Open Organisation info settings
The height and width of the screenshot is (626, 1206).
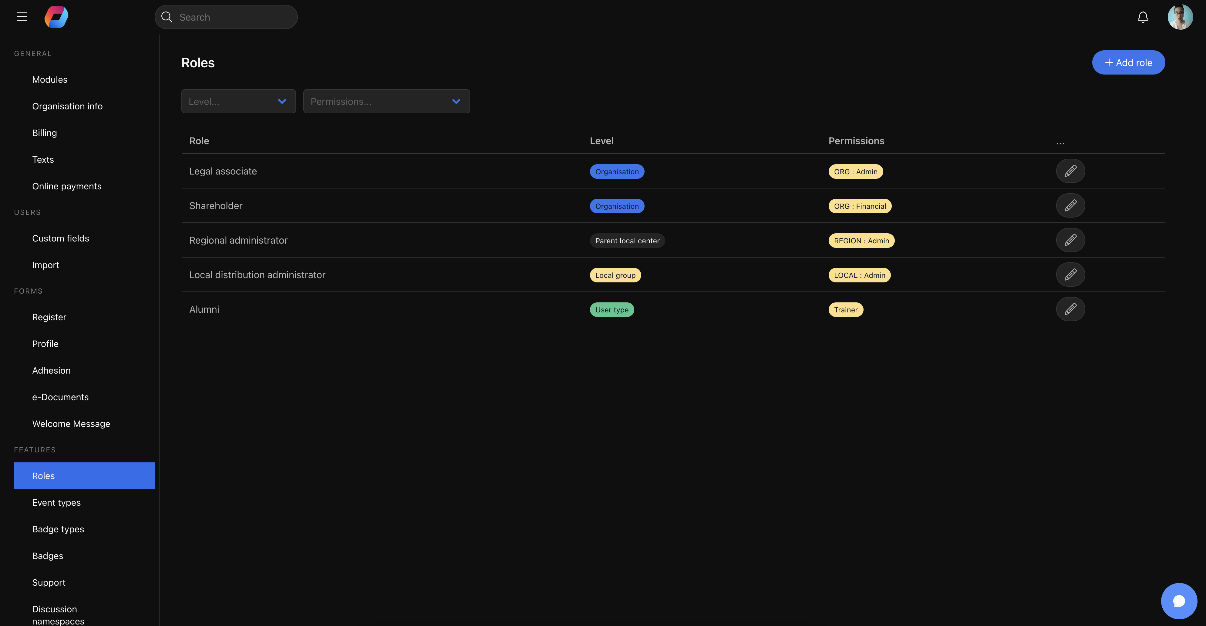[x=67, y=106]
